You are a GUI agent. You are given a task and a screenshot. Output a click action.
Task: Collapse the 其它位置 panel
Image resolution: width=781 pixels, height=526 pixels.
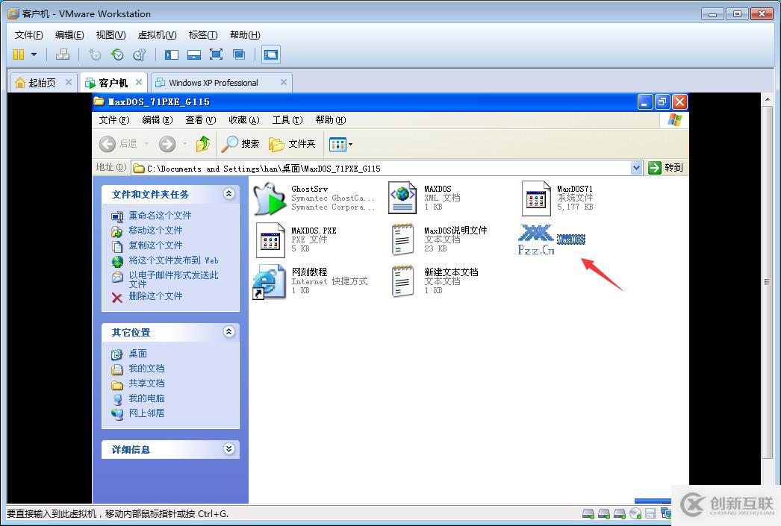pos(228,332)
